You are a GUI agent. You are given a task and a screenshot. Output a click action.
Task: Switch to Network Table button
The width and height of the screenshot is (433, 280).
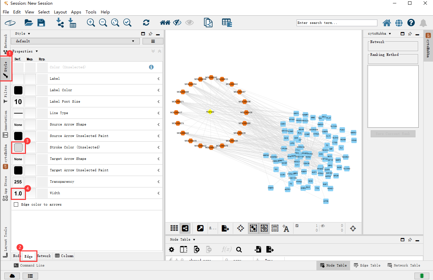click(404, 265)
